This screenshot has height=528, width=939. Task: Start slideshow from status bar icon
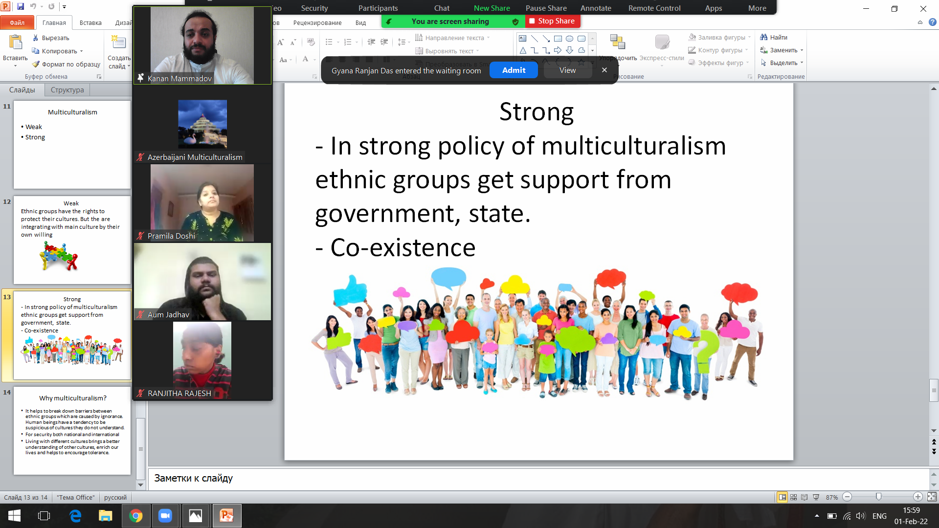pos(816,497)
